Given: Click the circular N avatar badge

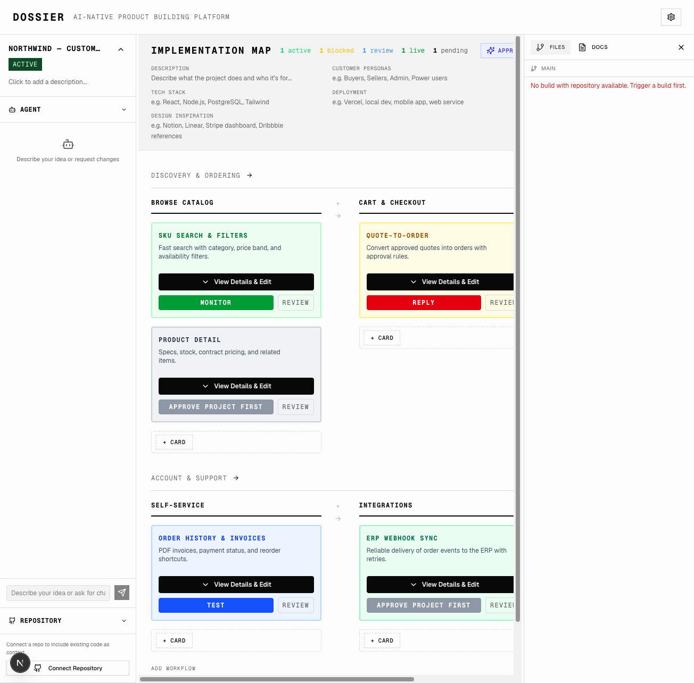Looking at the screenshot, I should 20,663.
